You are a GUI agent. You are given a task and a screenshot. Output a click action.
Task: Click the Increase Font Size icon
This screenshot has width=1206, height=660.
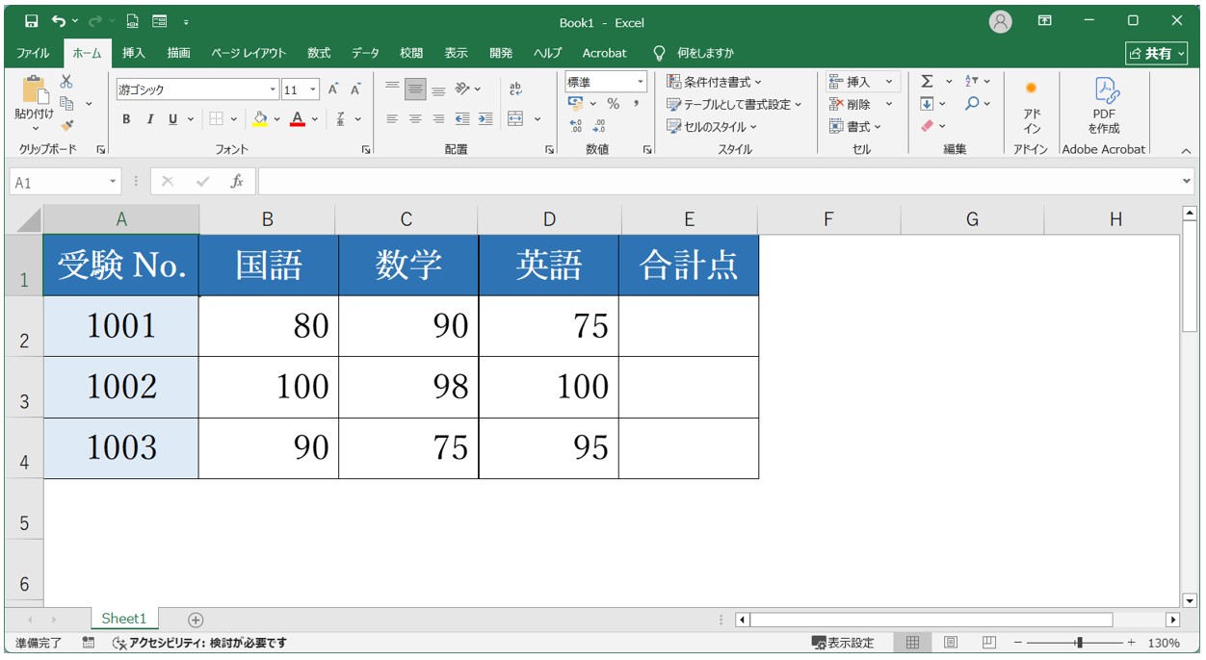click(x=333, y=89)
